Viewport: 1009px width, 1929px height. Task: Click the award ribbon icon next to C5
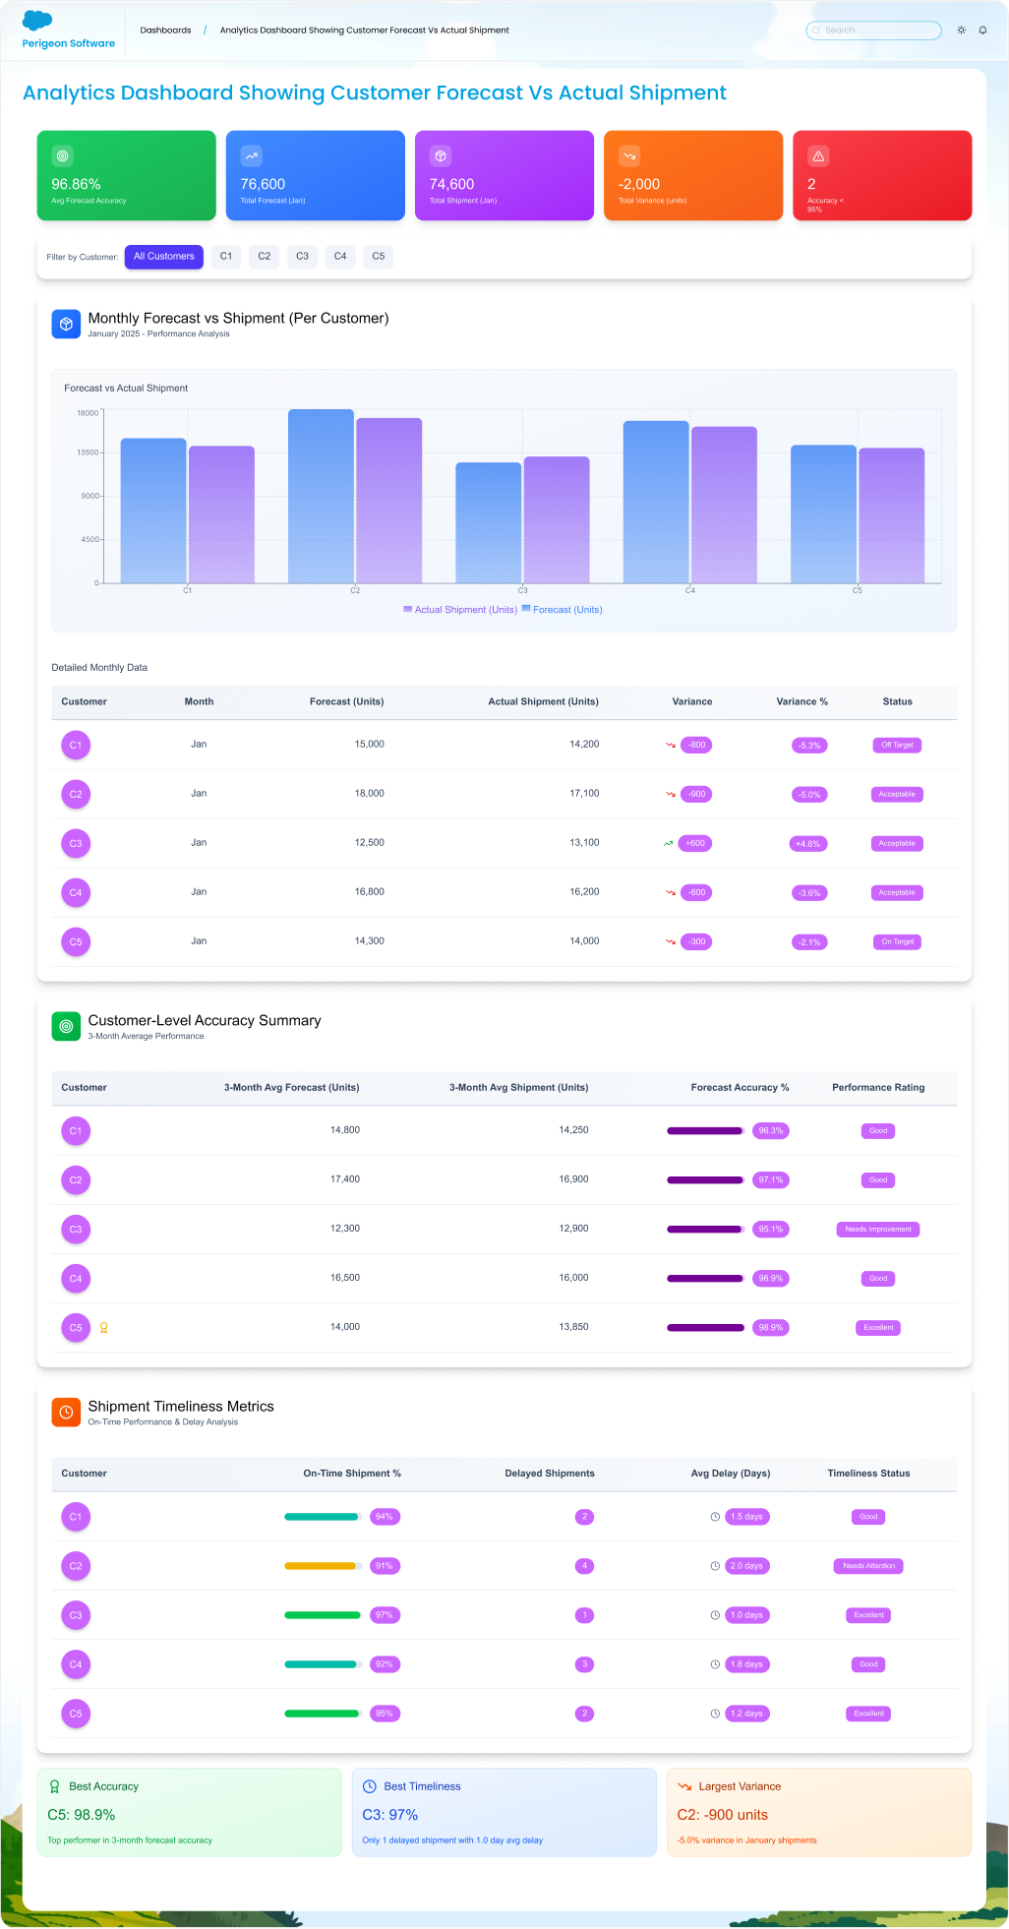tap(103, 1328)
